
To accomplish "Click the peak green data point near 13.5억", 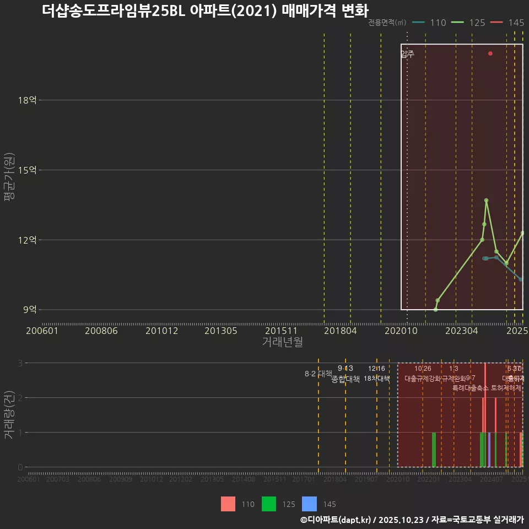I will click(x=486, y=201).
